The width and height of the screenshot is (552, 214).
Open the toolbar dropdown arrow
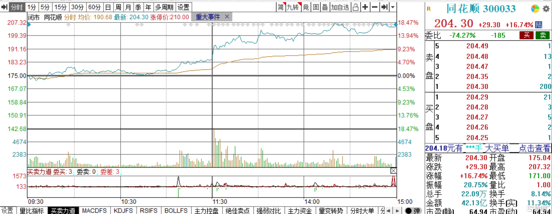(393, 7)
